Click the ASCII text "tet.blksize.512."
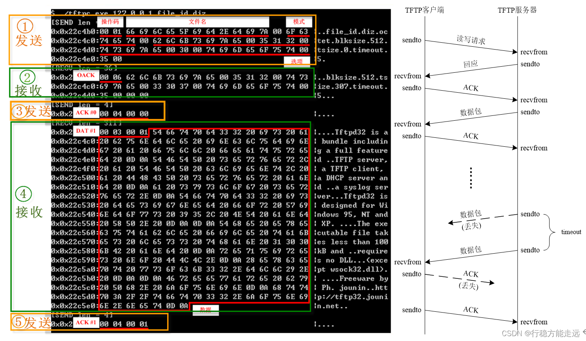This screenshot has width=586, height=341. (x=353, y=41)
